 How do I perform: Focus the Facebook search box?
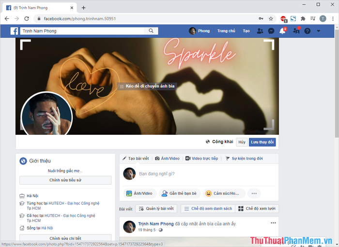pos(82,31)
